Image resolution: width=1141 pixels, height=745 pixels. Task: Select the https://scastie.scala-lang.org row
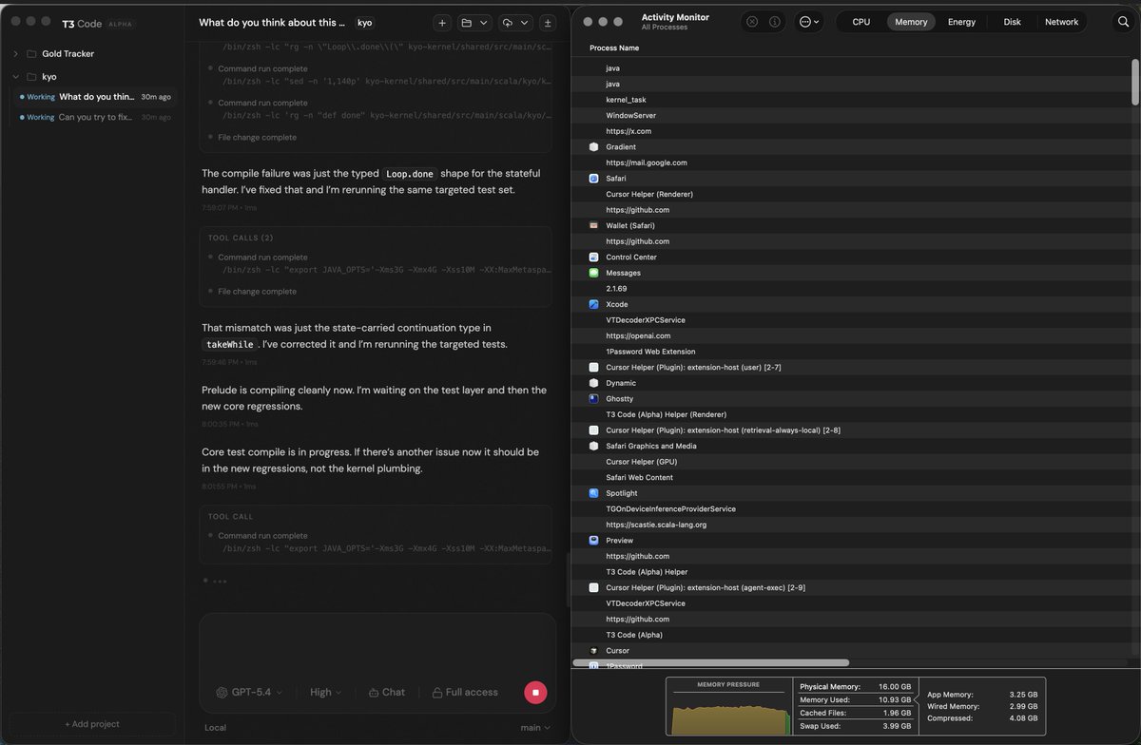[852, 525]
